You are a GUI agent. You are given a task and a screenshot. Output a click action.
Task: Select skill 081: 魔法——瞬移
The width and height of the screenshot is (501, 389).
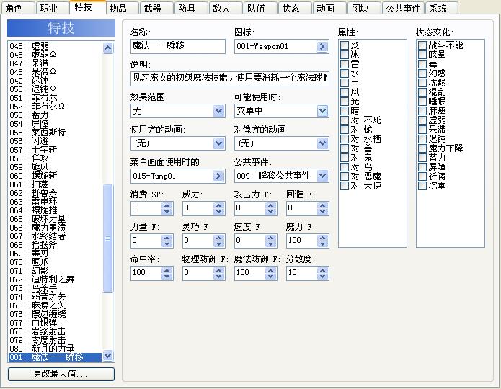pyautogui.click(x=54, y=357)
